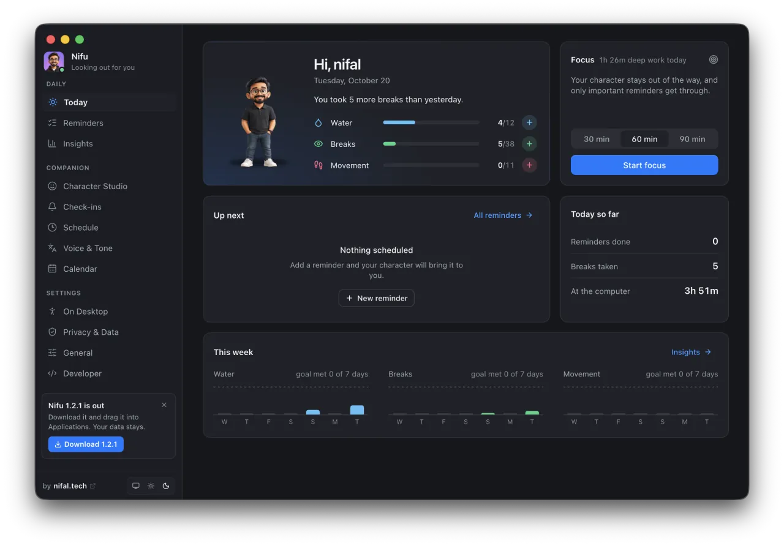784x546 pixels.
Task: Open Character Studio
Action: click(109, 186)
